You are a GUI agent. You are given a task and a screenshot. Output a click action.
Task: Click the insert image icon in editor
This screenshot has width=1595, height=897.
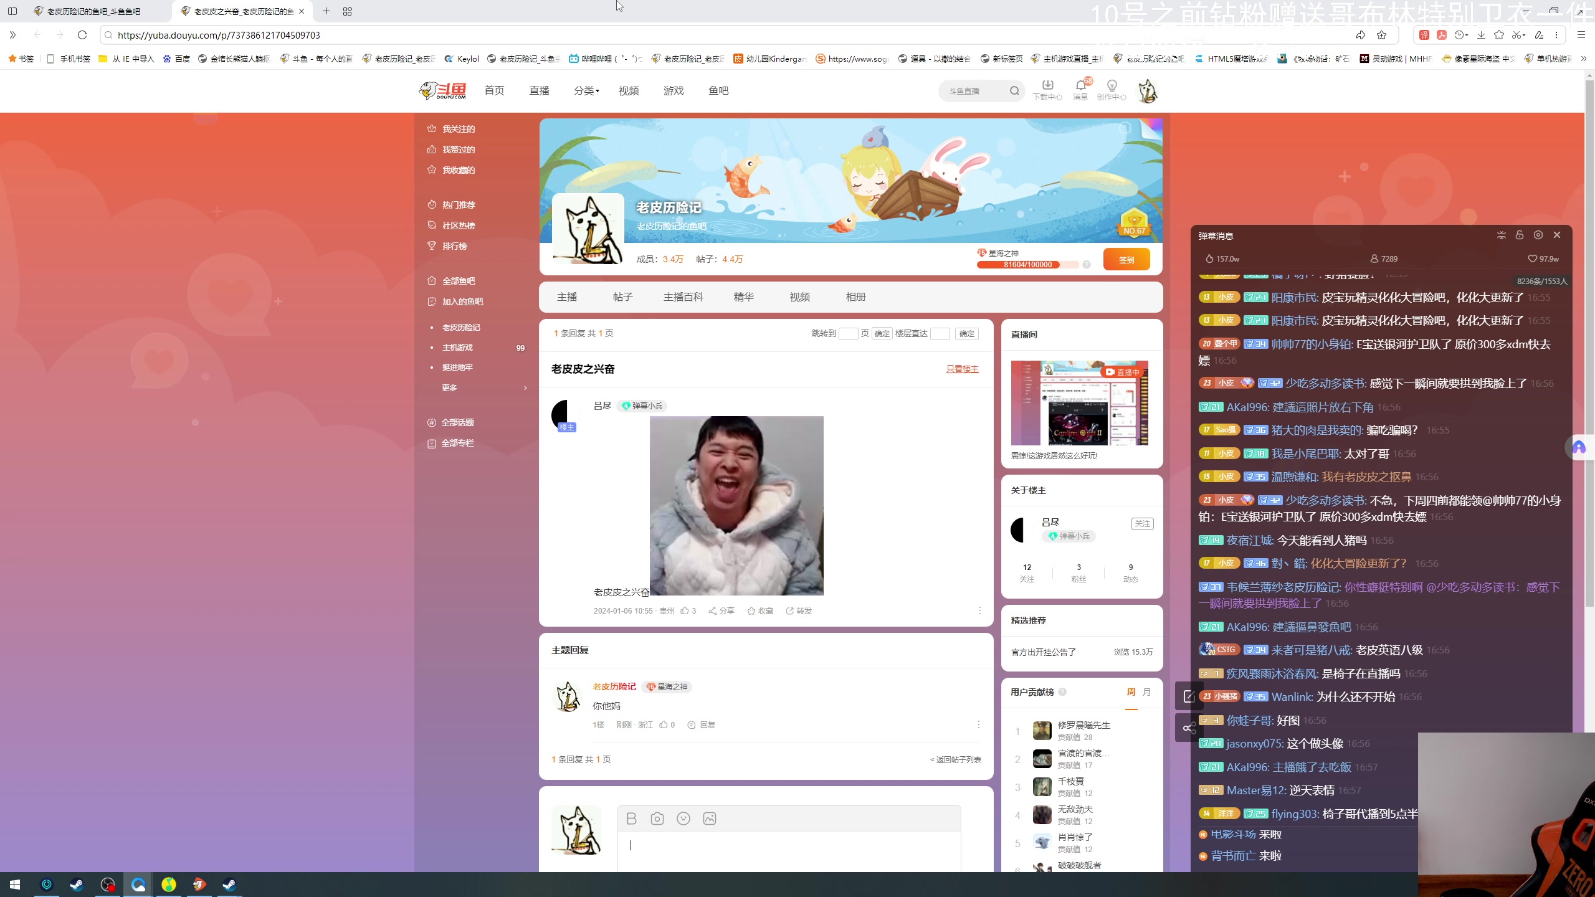[x=710, y=819]
